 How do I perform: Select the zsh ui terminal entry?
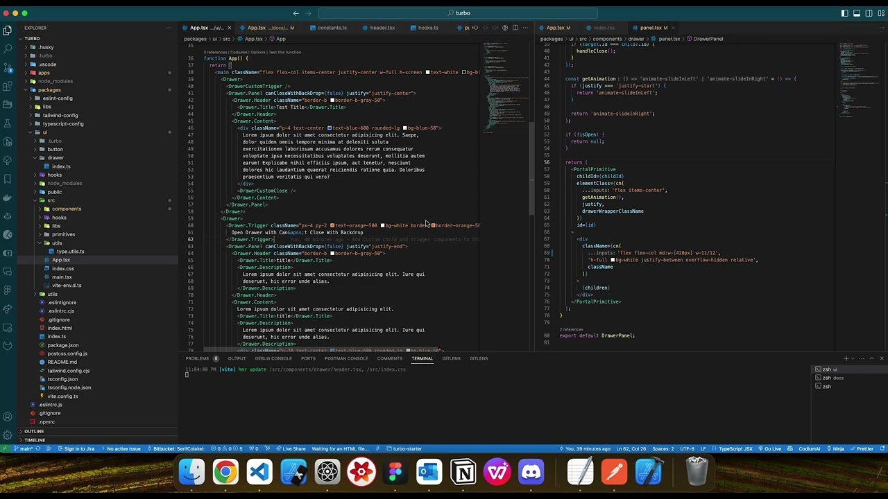click(x=849, y=369)
